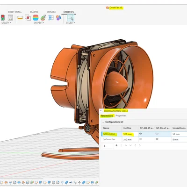Move column left with left arrow
The image size is (187, 187).
point(135,145)
